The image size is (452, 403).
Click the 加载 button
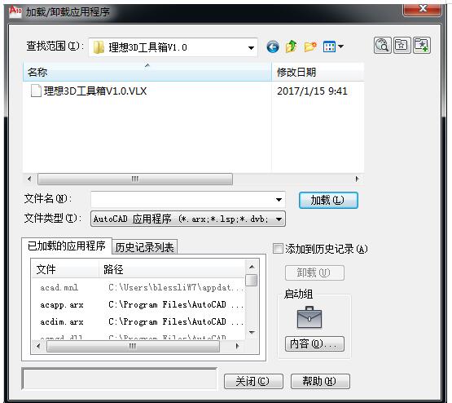coord(328,200)
